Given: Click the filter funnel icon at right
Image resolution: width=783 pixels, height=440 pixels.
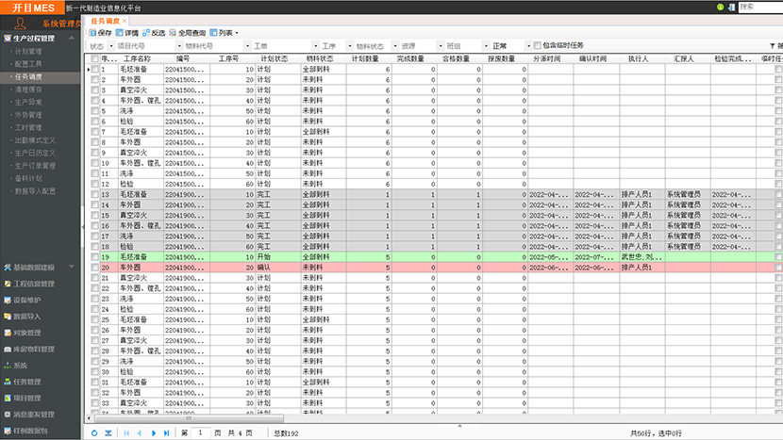Looking at the screenshot, I should coord(775,45).
